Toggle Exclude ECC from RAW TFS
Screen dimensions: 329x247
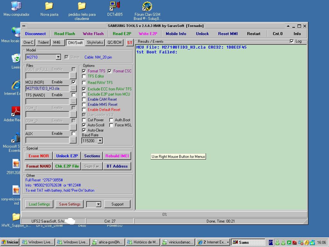coord(84,89)
